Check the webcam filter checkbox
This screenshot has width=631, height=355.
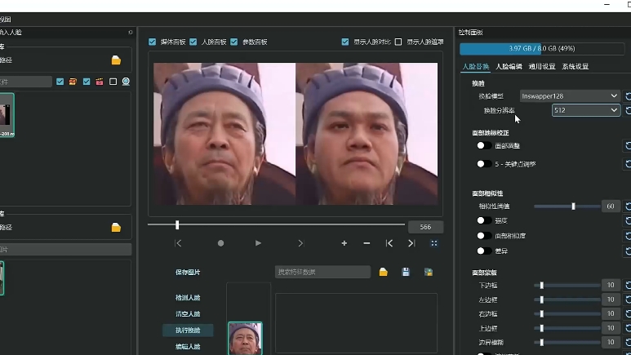tap(113, 82)
